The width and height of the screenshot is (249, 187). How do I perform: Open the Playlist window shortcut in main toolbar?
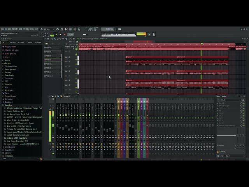62,29
